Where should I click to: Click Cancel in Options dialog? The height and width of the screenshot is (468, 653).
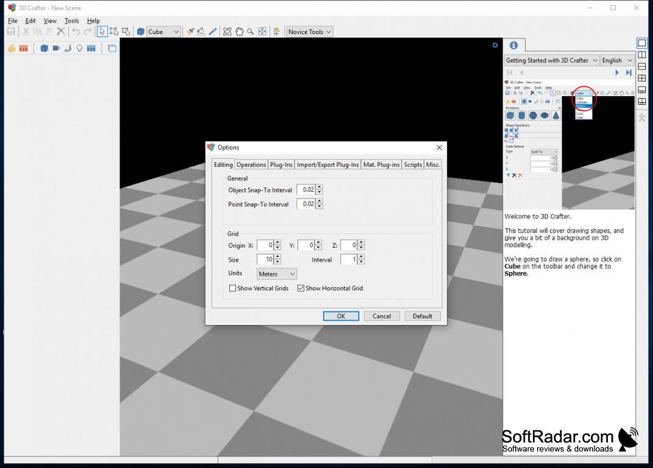pyautogui.click(x=382, y=316)
